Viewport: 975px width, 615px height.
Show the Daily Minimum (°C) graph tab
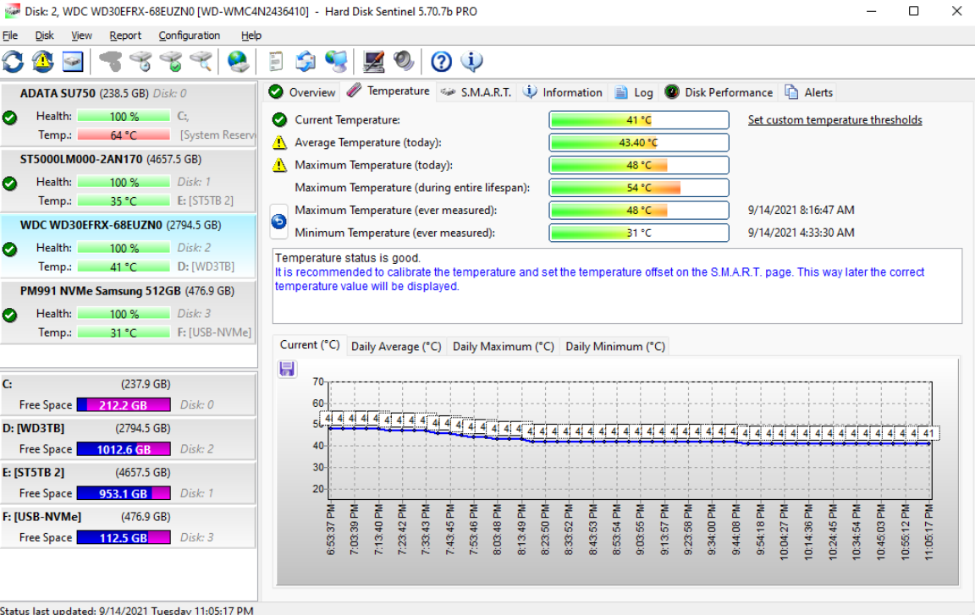coord(615,347)
